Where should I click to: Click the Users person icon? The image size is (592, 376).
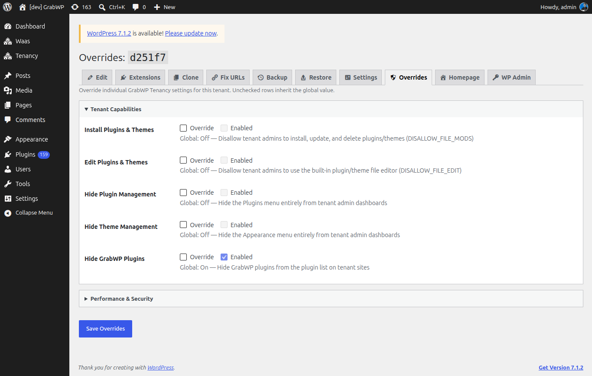coord(8,169)
